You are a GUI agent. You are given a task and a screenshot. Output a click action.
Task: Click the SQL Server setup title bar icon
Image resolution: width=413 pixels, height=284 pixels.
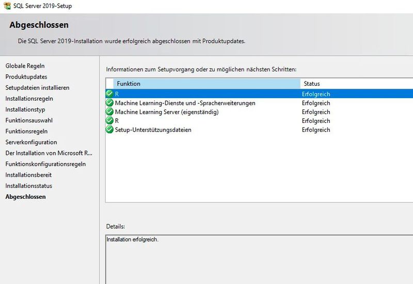tap(7, 6)
